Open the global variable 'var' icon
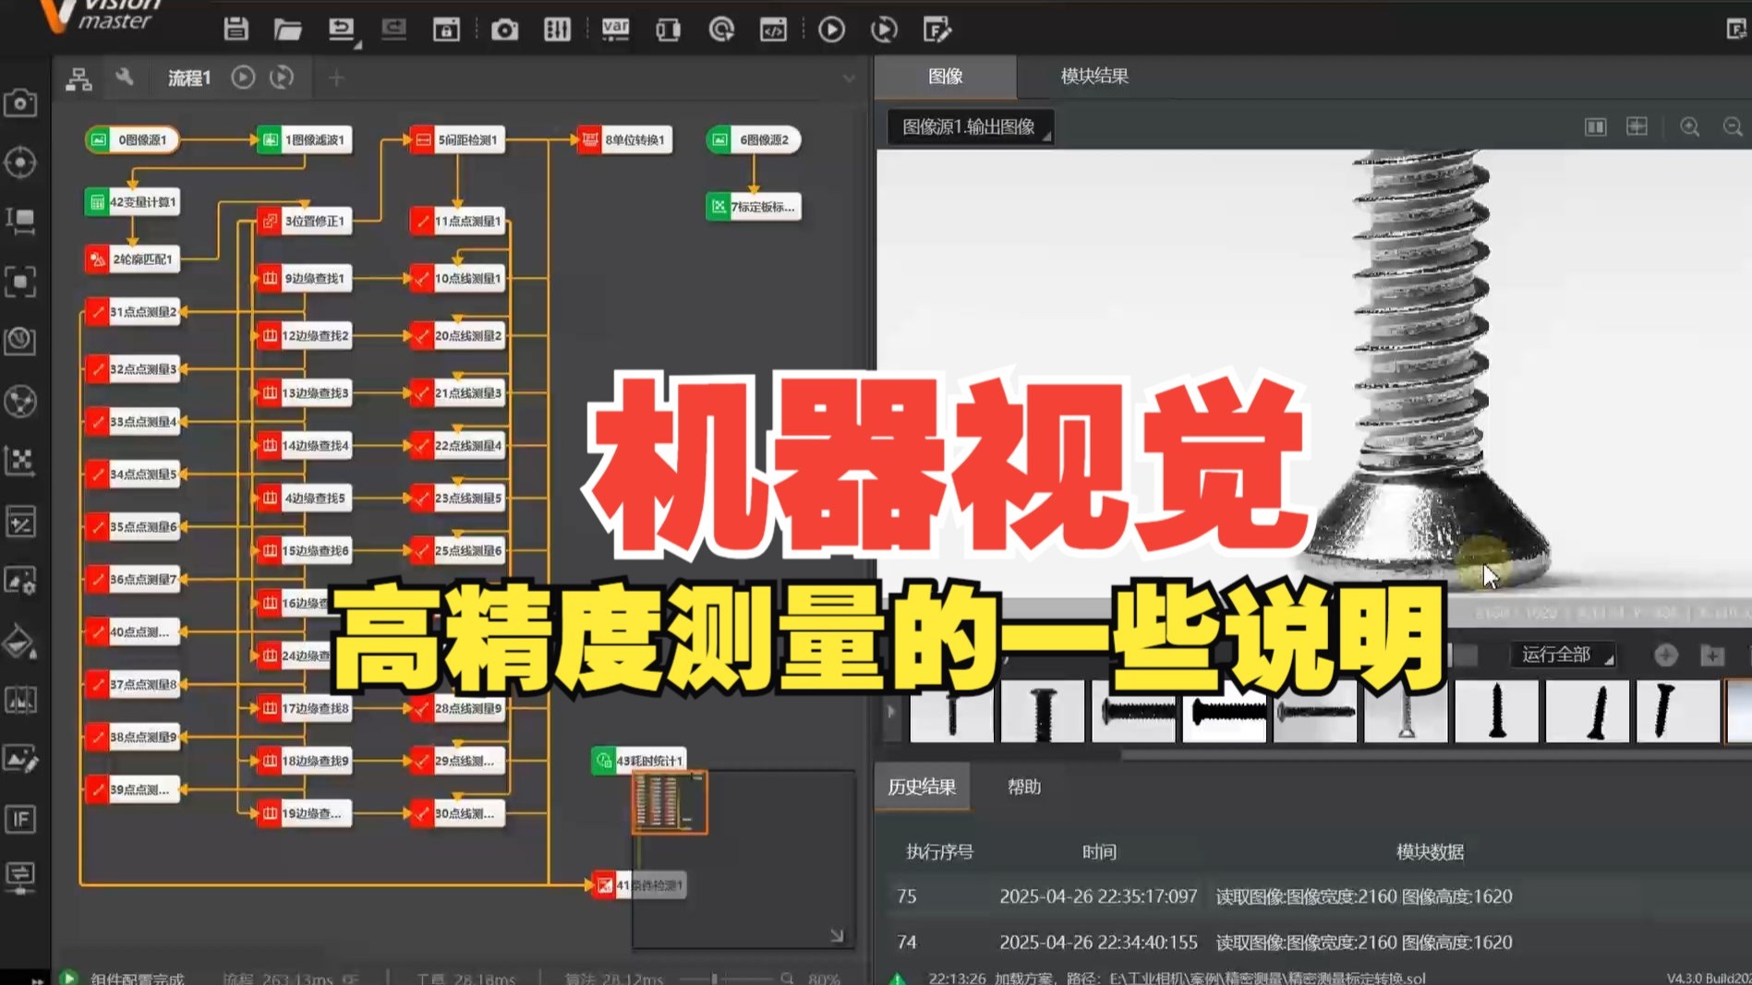Viewport: 1752px width, 985px height. pyautogui.click(x=615, y=30)
